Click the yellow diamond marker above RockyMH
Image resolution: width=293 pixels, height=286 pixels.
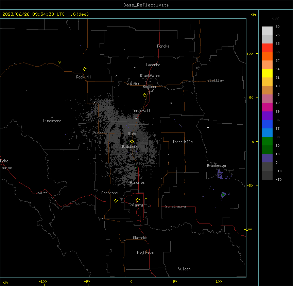85,69
